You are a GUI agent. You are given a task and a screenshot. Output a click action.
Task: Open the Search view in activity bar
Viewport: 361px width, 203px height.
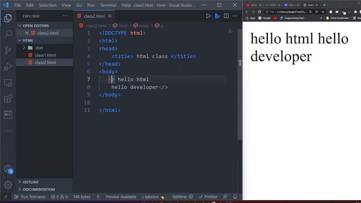pyautogui.click(x=8, y=34)
